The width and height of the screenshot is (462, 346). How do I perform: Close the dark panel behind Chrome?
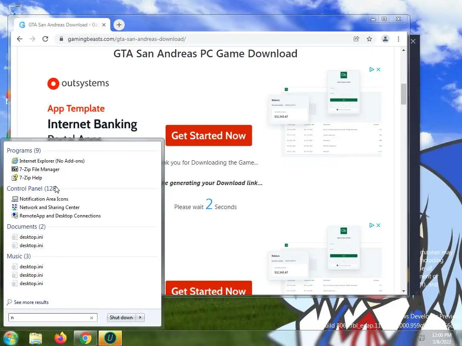click(413, 42)
